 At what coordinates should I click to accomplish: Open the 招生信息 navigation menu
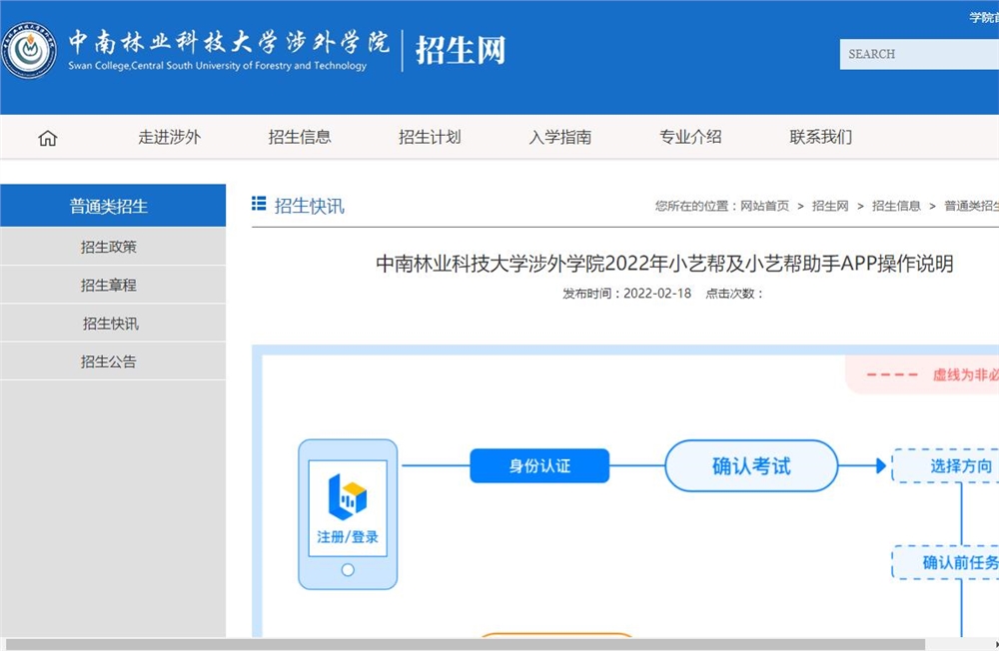point(300,137)
